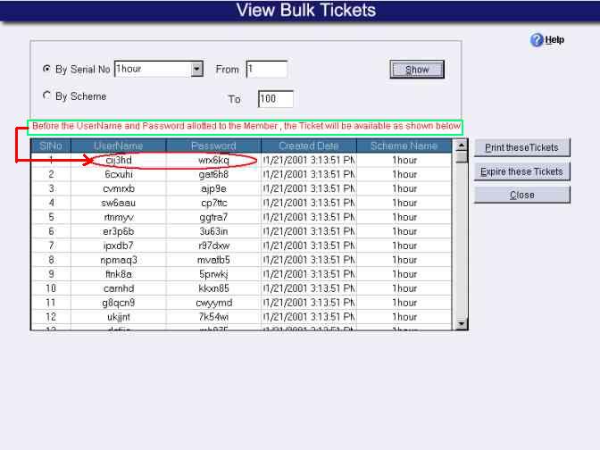Open the Help link
This screenshot has height=450, width=600.
(555, 40)
